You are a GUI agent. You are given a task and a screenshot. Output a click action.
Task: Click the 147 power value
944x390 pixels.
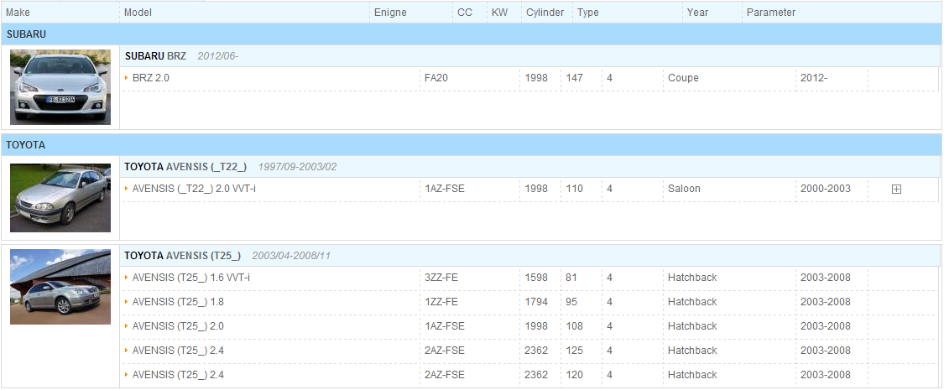574,78
